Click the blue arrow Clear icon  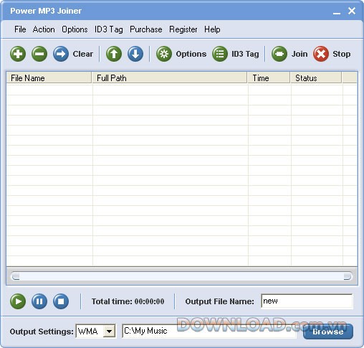[61, 54]
